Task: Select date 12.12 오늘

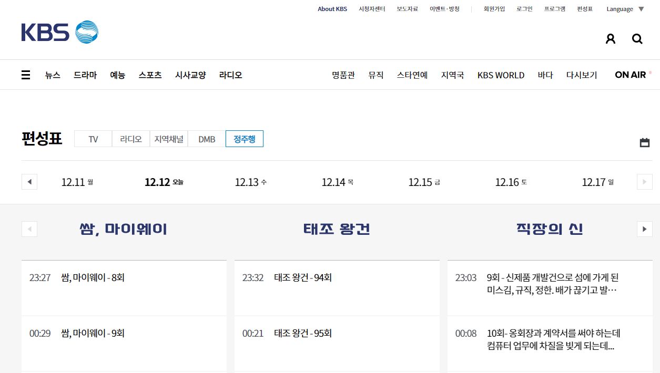Action: tap(164, 182)
